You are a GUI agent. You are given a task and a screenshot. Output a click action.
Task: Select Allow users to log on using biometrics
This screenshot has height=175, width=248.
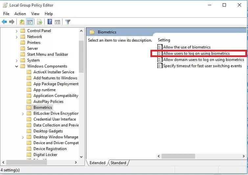click(x=196, y=53)
